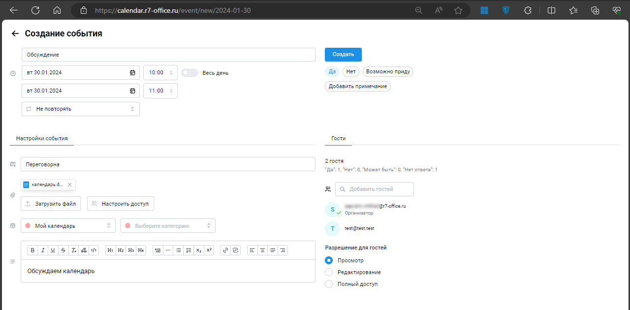Insert a bulleted list in description
Image resolution: width=630 pixels, height=310 pixels.
pyautogui.click(x=178, y=250)
